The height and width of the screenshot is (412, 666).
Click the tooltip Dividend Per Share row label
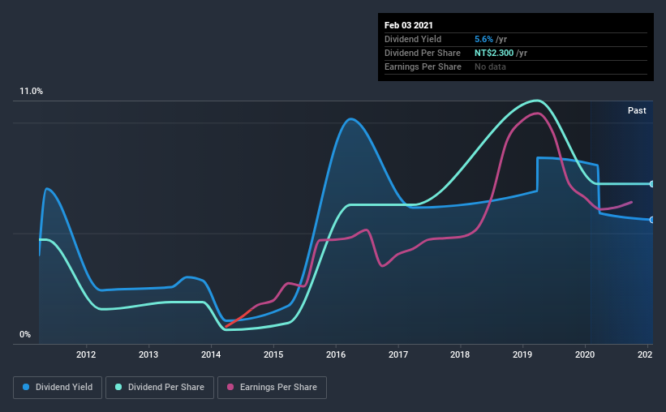pyautogui.click(x=422, y=53)
